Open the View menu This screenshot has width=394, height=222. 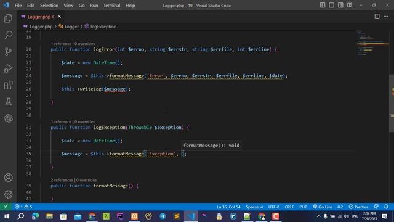(x=68, y=6)
